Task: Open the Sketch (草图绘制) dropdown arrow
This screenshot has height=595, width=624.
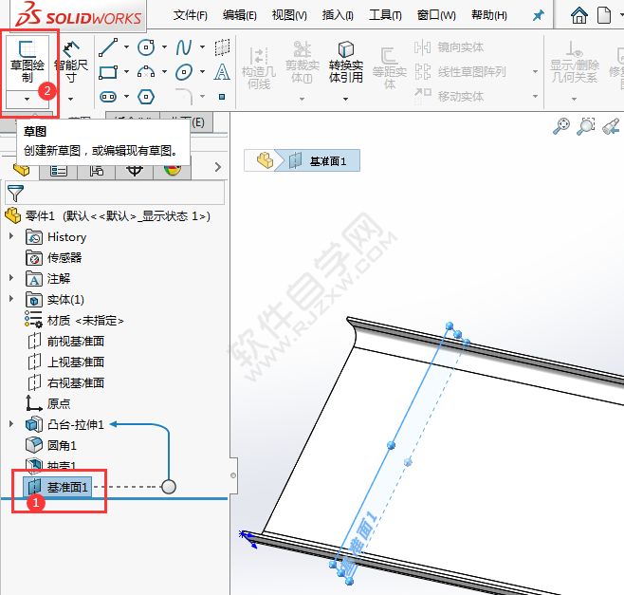Action: [28, 99]
